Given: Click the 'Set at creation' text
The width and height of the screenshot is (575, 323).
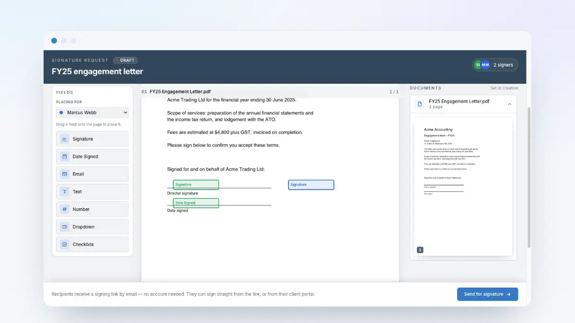Looking at the screenshot, I should tap(504, 88).
